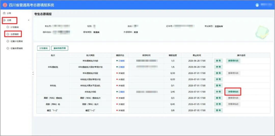Click deadline 2026-07-05 17:00 of 藏区"1+2"

(x=197, y=110)
